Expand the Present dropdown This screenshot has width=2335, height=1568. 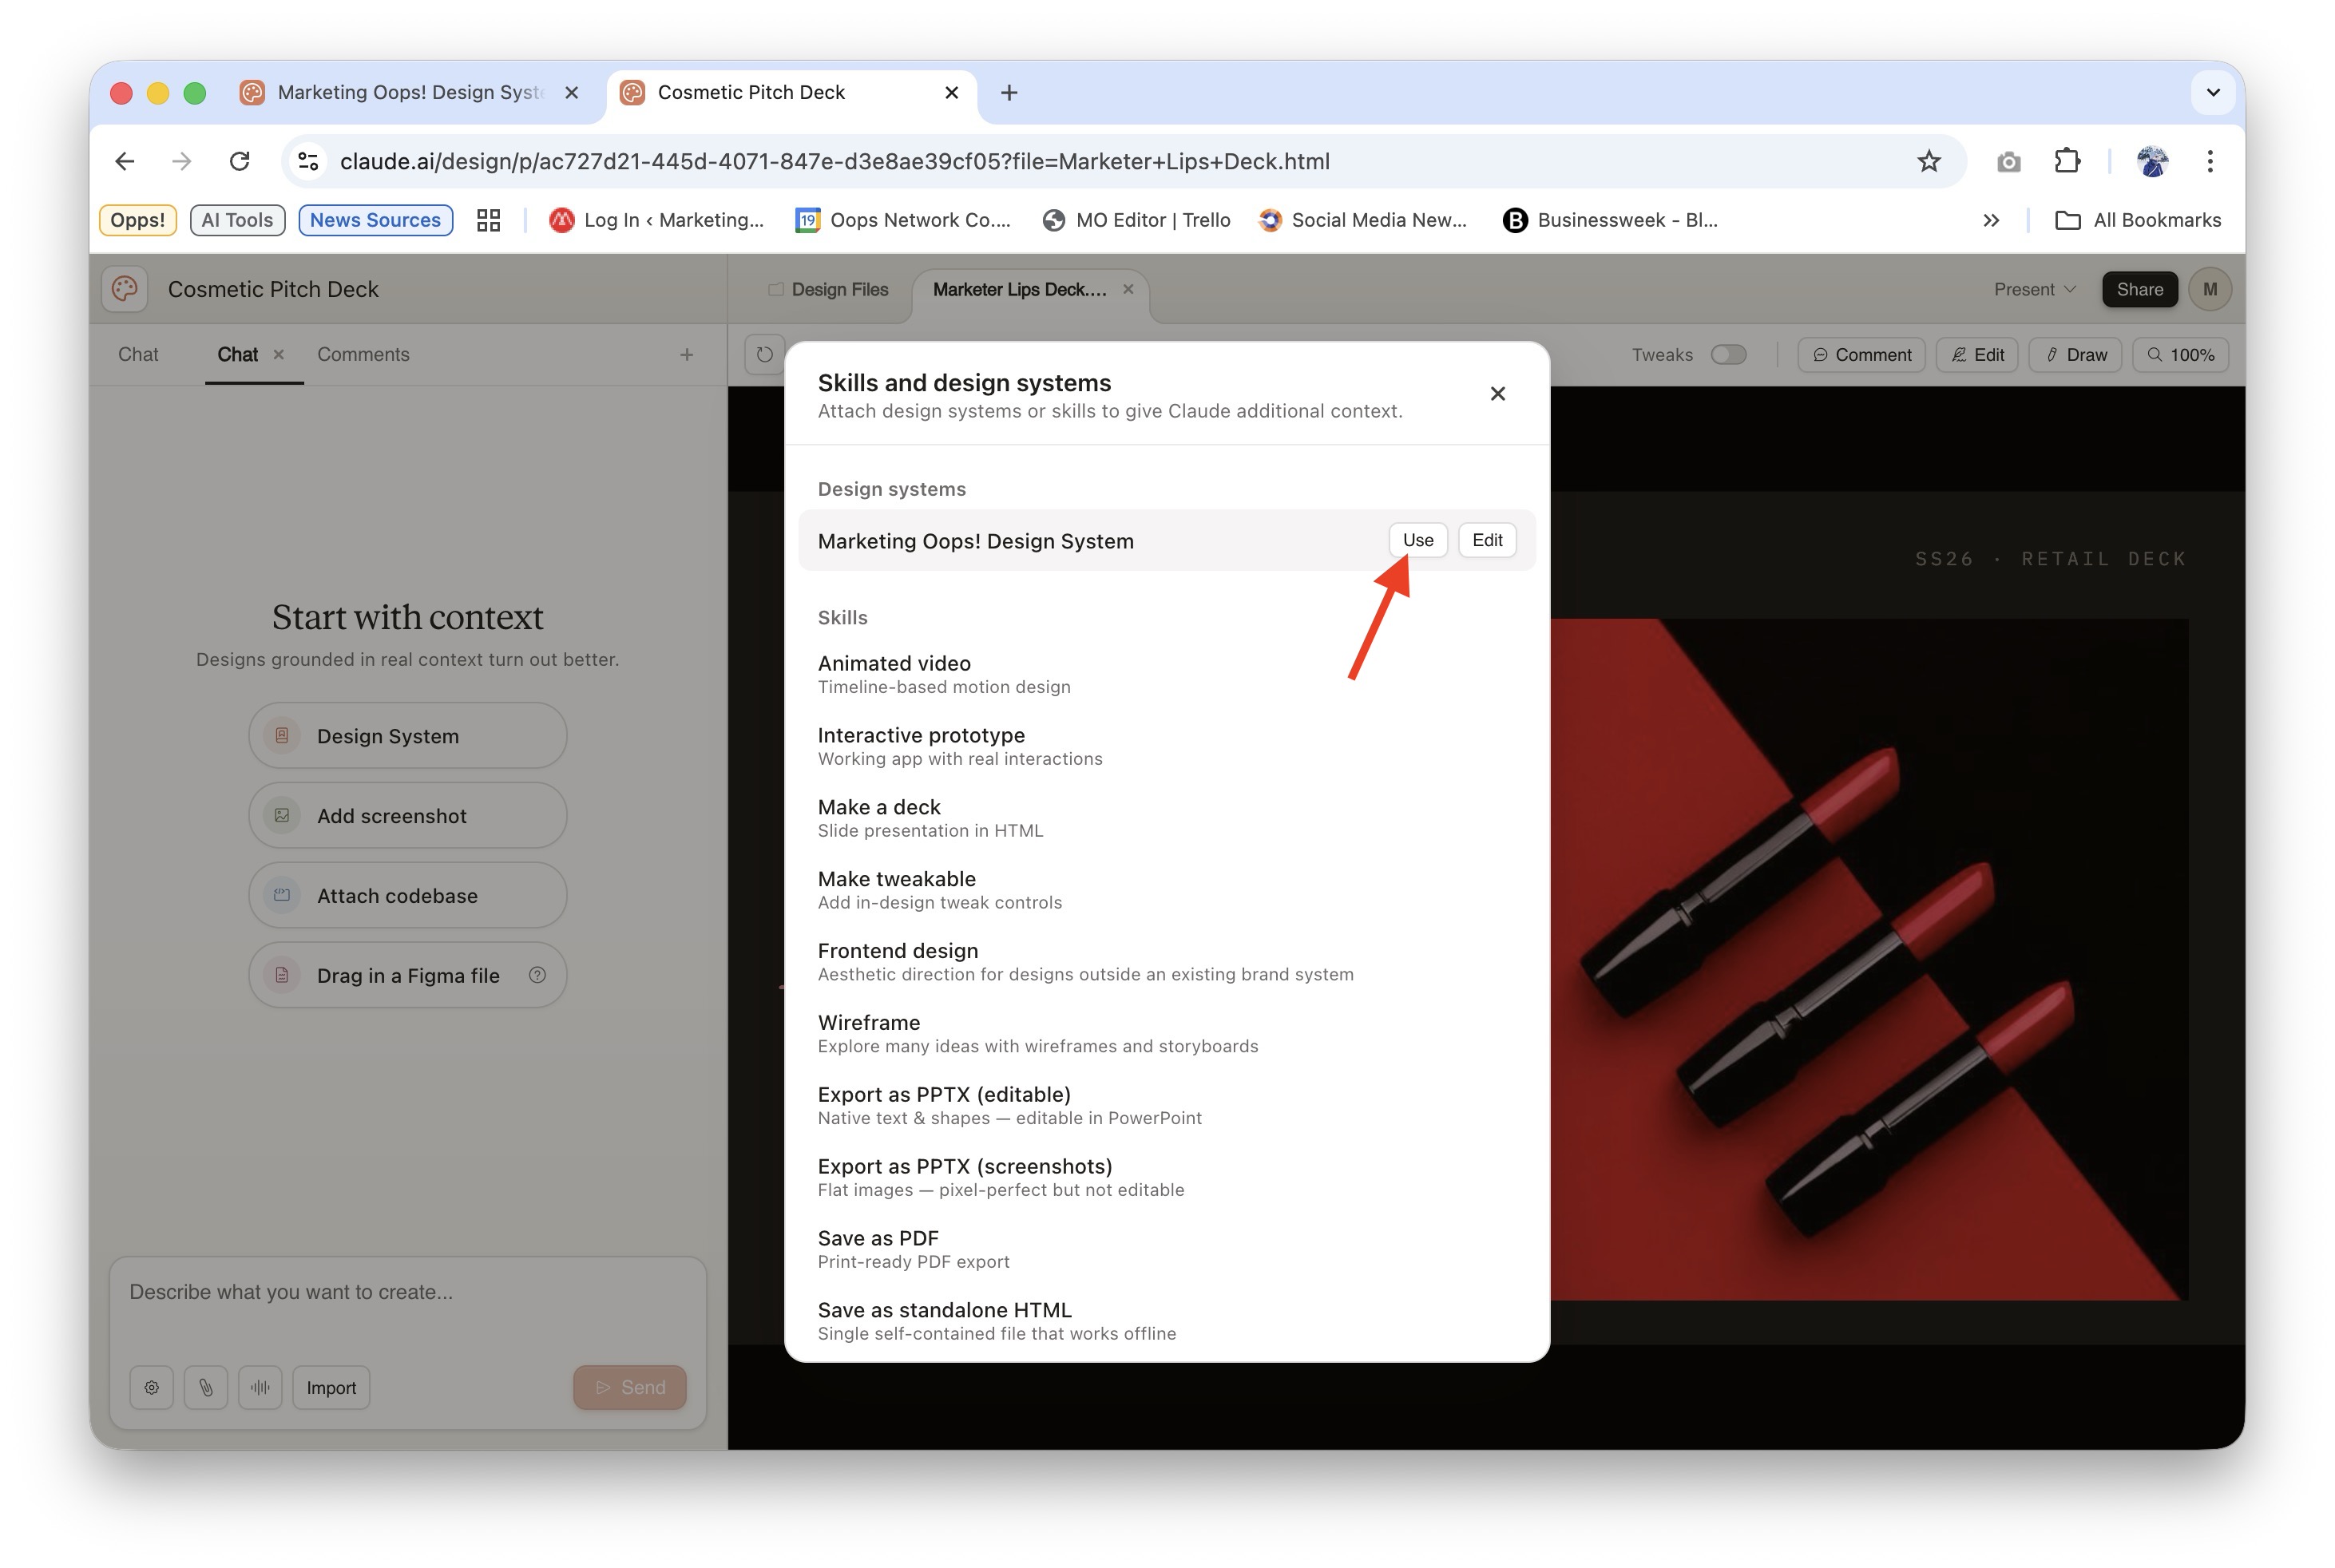tap(2034, 289)
